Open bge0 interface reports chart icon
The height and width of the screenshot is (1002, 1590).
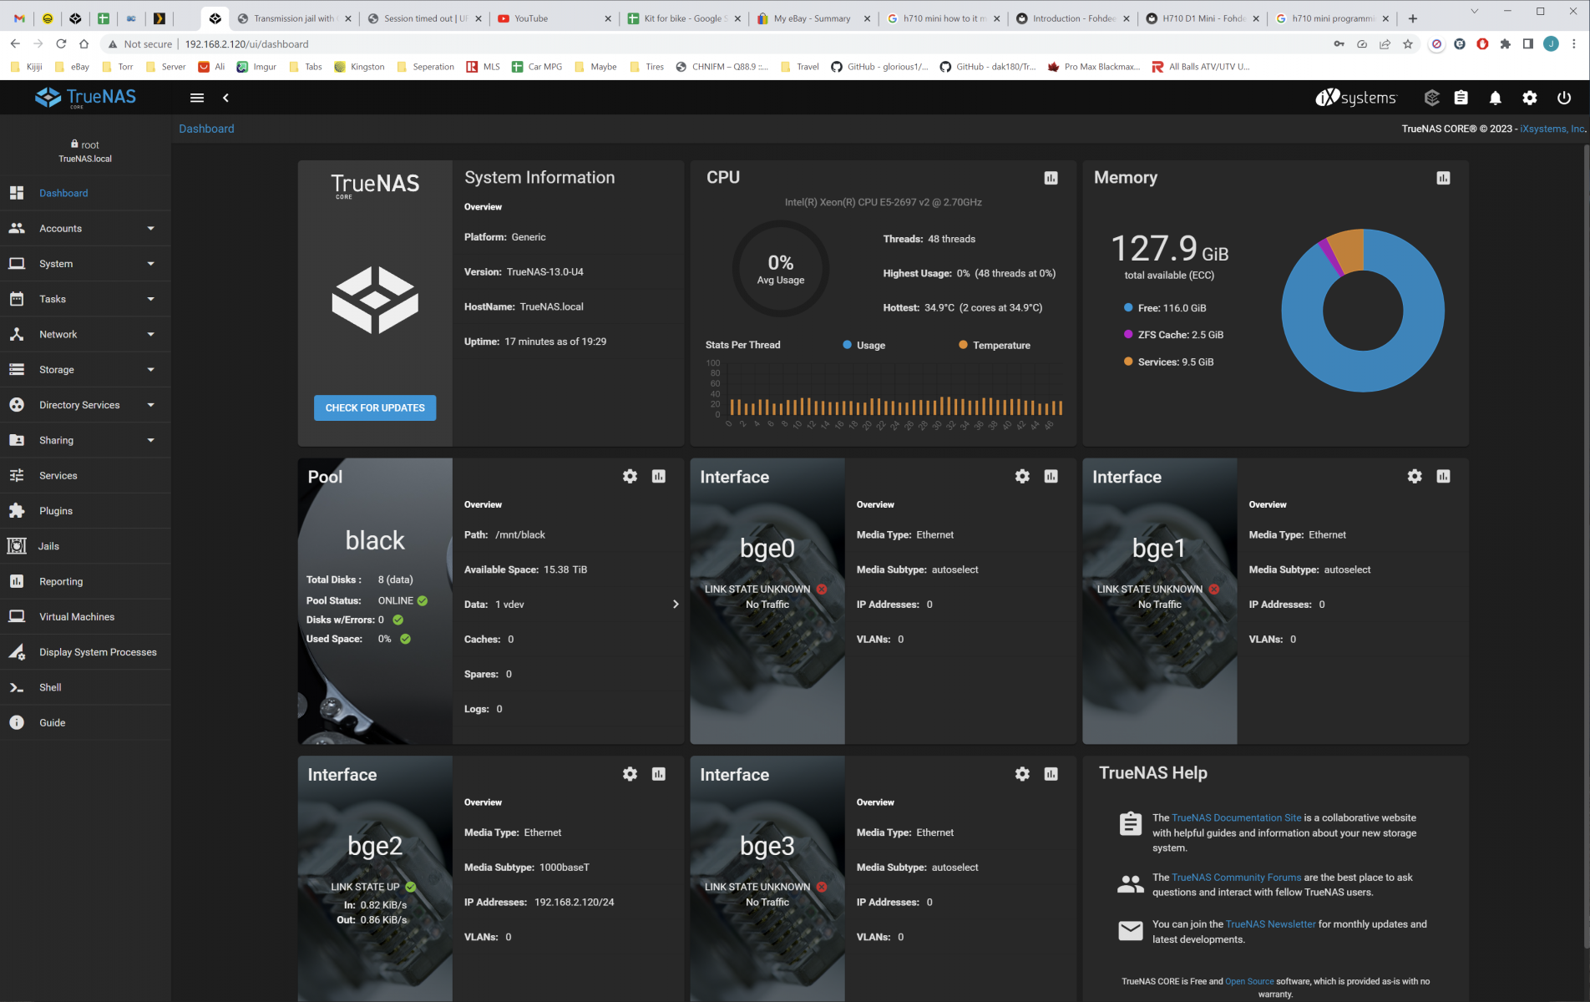[1051, 476]
